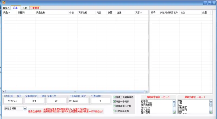This screenshot has width=217, height=119.
Task: Focus the 上传者名称 field showing 001dao07
Action: tap(78, 101)
